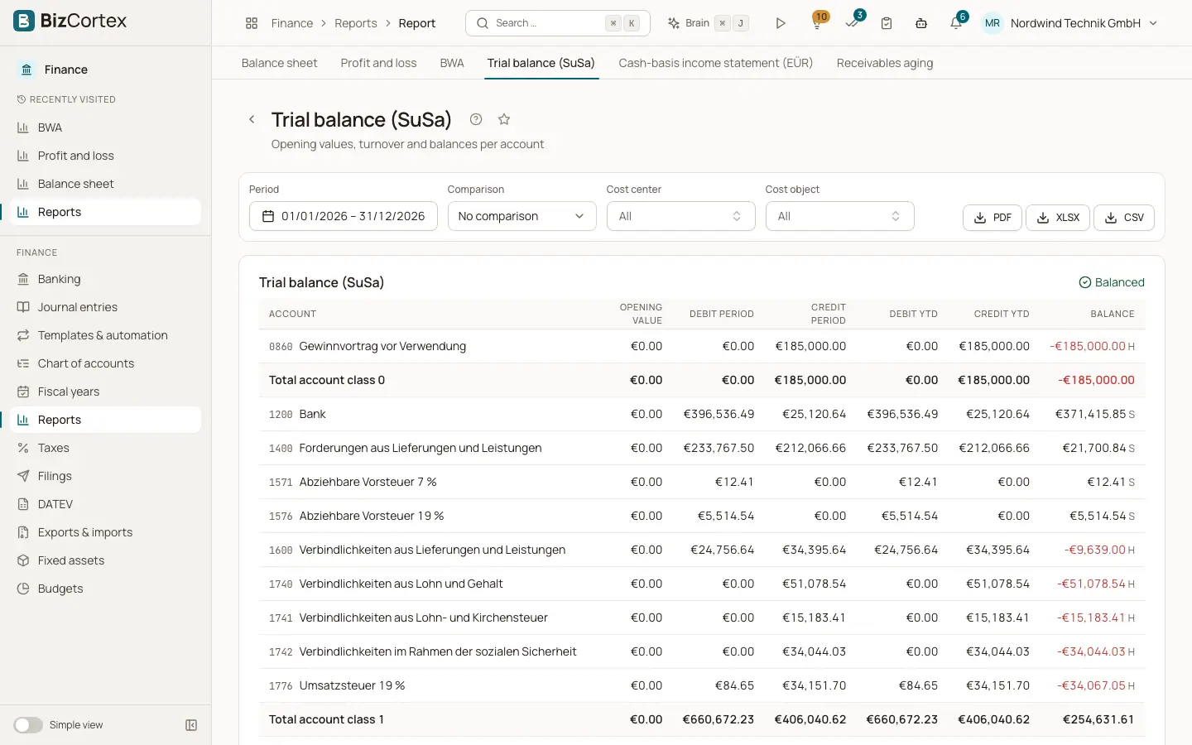Open the No comparison dropdown
The image size is (1192, 745).
point(521,216)
